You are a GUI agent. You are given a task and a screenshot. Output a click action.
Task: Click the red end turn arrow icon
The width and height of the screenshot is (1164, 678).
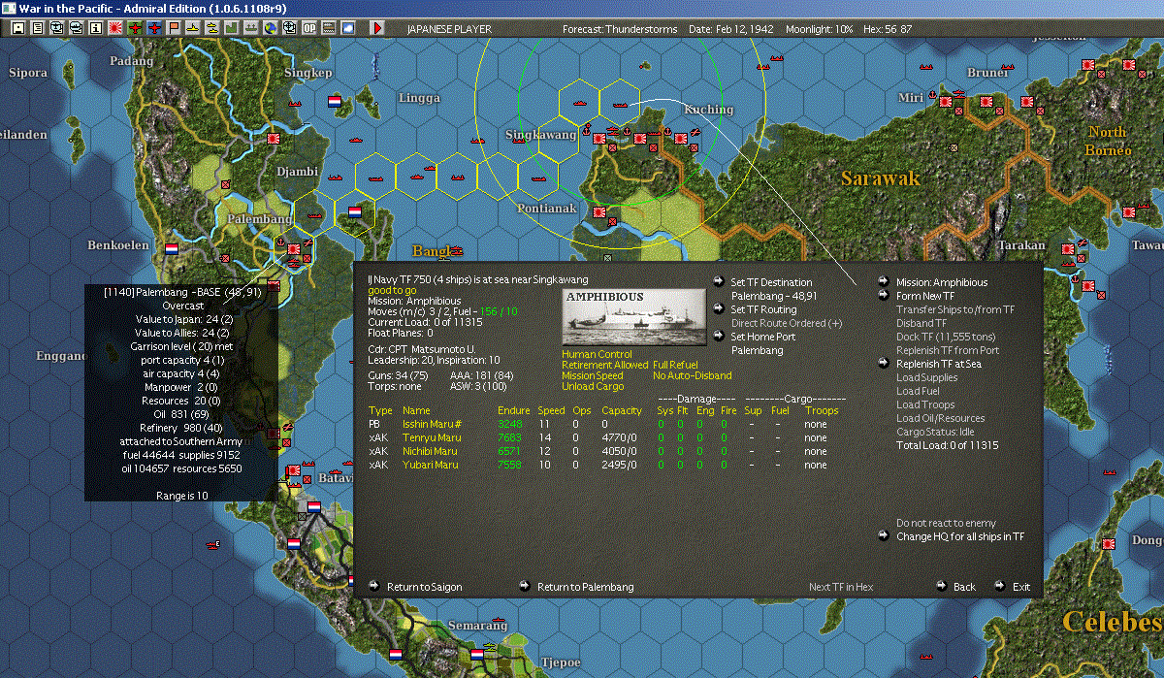pos(377,28)
